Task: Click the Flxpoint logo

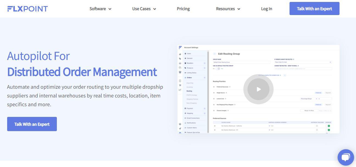Action: point(27,9)
